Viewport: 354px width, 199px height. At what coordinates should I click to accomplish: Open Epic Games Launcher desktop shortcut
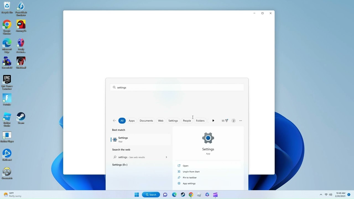point(7,82)
